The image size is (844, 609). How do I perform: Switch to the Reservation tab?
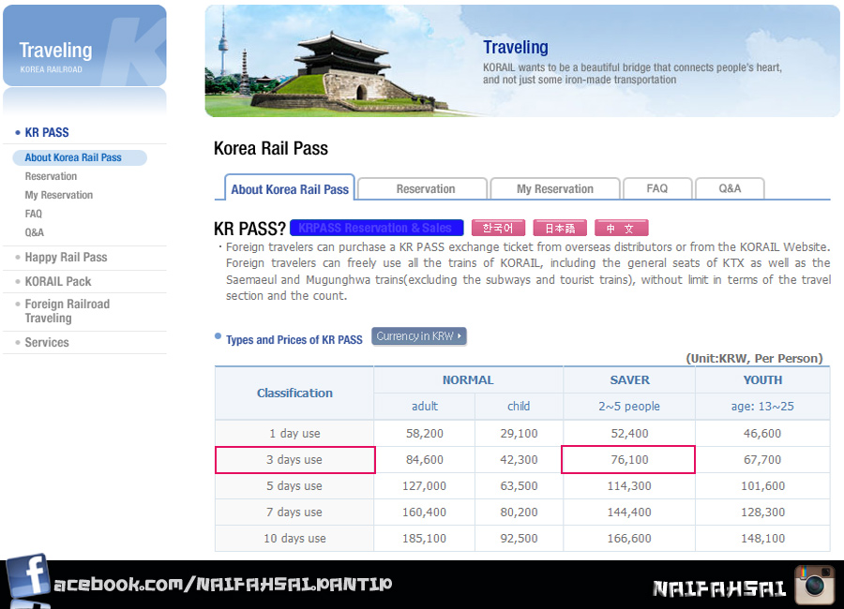click(423, 189)
